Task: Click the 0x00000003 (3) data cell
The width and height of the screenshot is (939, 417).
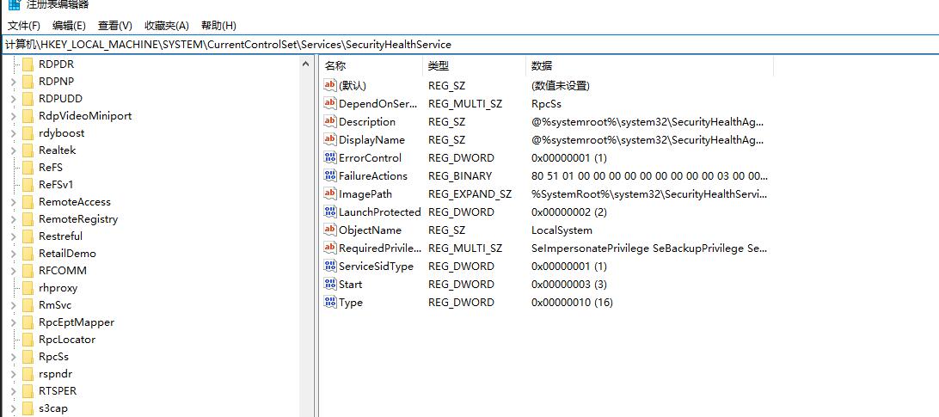Action: coord(569,284)
